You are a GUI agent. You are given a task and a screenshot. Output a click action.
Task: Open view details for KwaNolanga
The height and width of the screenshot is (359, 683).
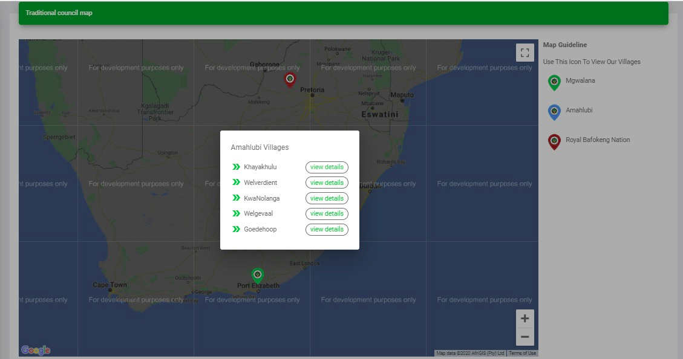coord(327,198)
